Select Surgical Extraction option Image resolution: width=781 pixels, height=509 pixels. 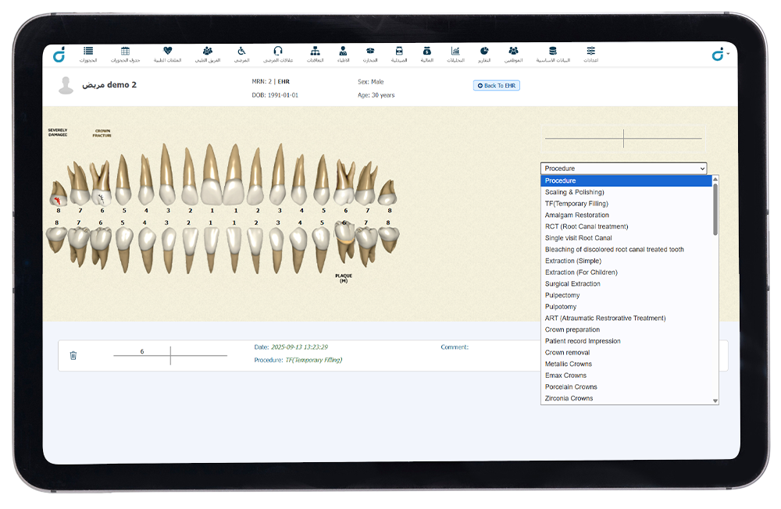572,284
